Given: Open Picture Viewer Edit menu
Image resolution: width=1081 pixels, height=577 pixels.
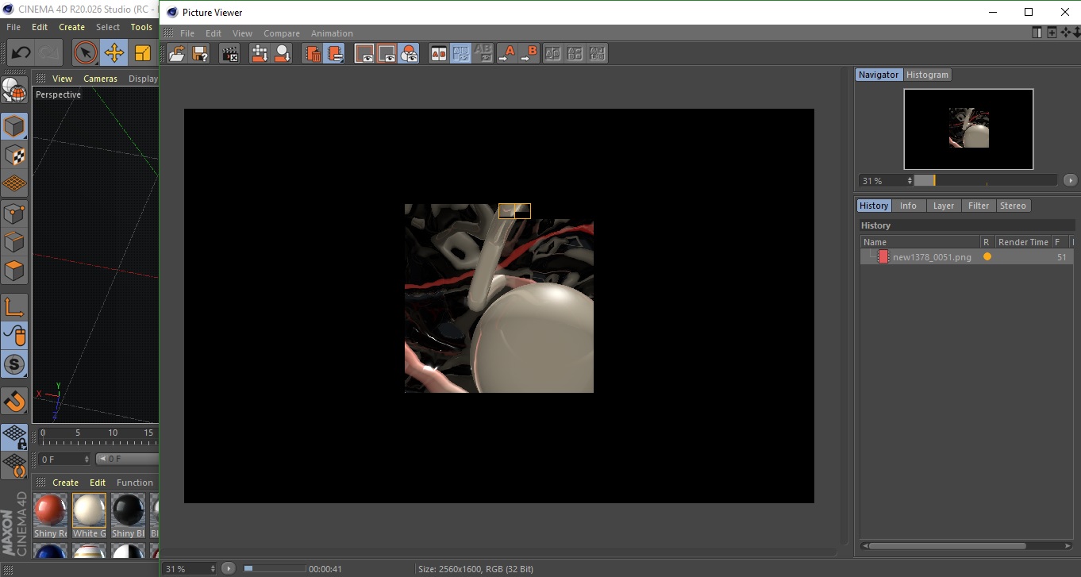Looking at the screenshot, I should coord(214,33).
